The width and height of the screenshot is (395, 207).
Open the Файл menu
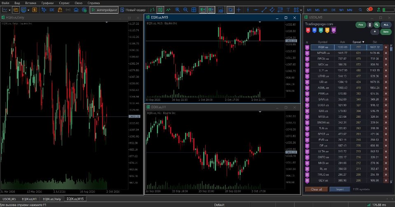point(5,3)
